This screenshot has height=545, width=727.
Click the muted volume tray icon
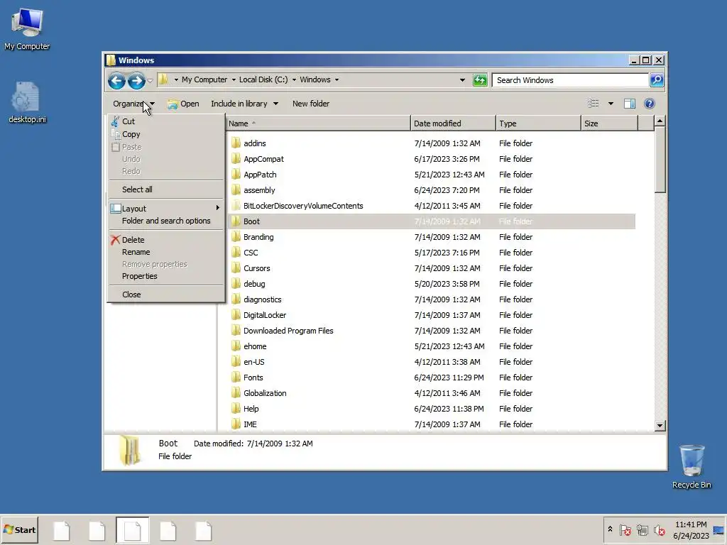[x=659, y=529]
